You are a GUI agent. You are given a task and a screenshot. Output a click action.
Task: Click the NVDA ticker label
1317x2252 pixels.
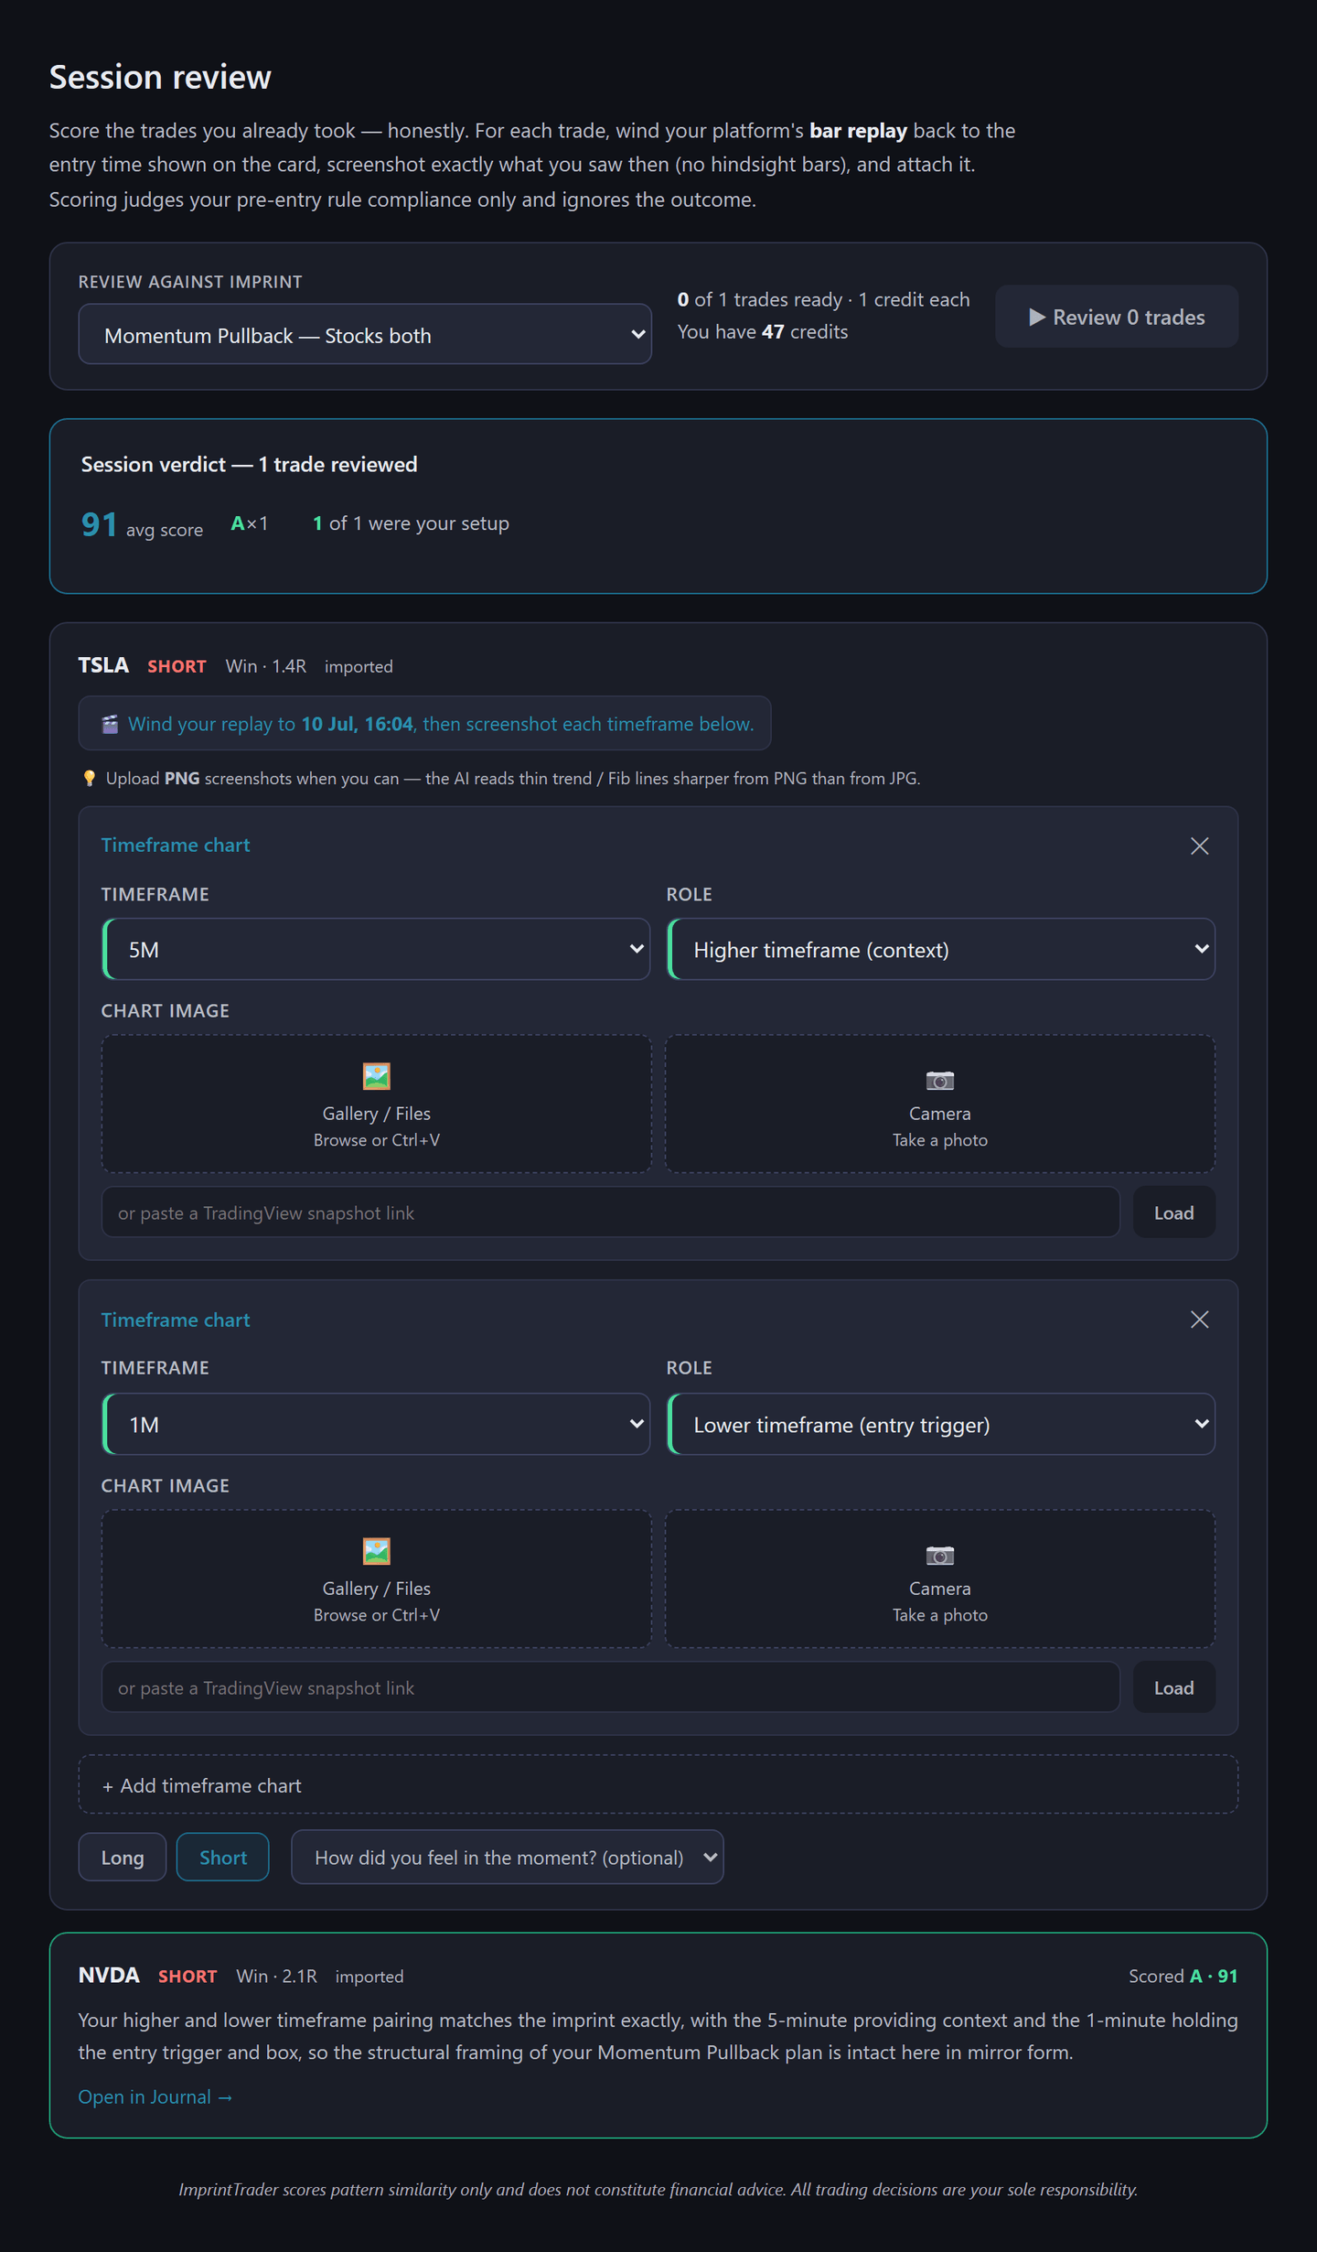[109, 1975]
